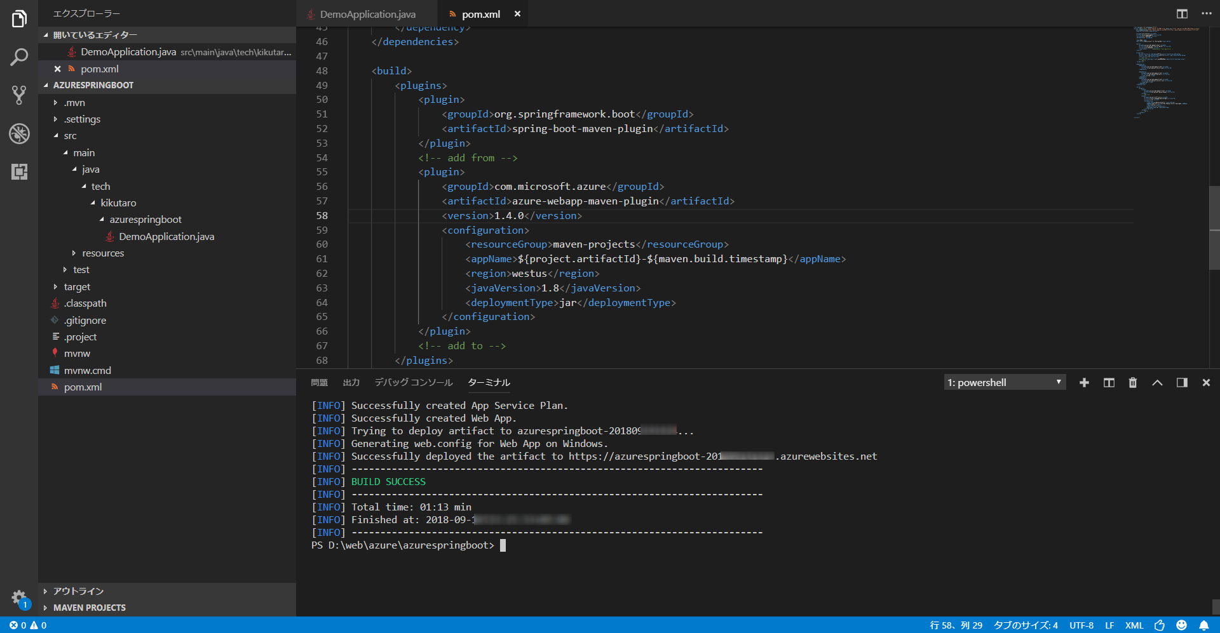Create a new terminal with plus icon
Image resolution: width=1220 pixels, height=633 pixels.
pos(1084,383)
